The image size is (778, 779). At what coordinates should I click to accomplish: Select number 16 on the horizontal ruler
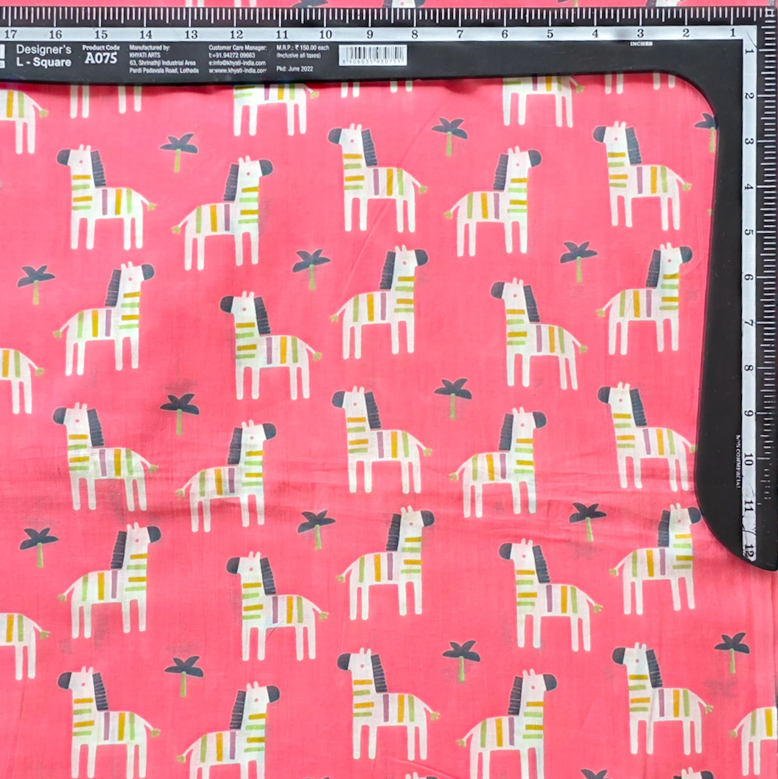click(55, 34)
